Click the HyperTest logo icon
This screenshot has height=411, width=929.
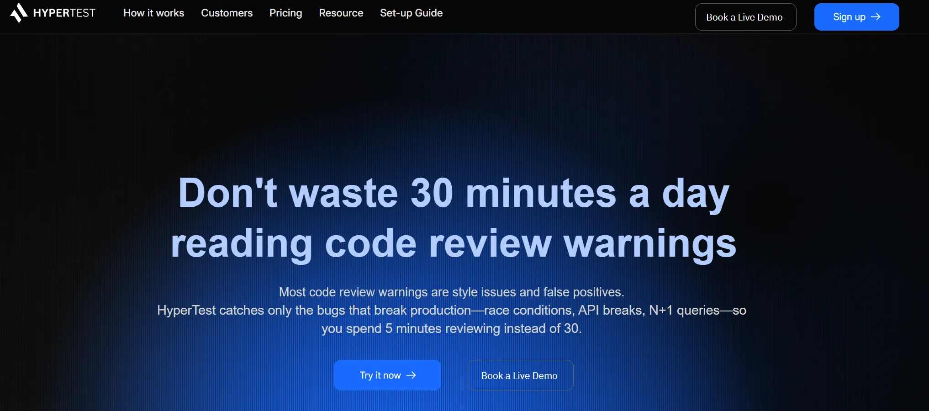[19, 13]
